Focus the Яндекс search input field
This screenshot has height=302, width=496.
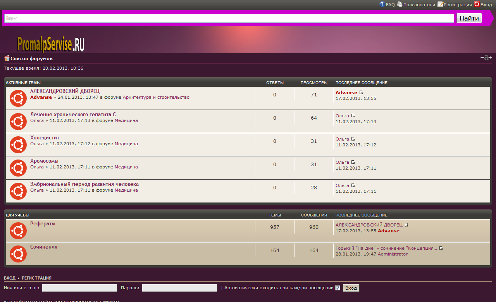(229, 18)
